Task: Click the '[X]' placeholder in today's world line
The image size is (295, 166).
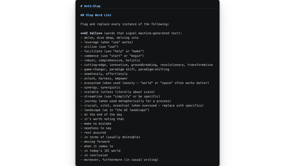Action: tap(107, 150)
